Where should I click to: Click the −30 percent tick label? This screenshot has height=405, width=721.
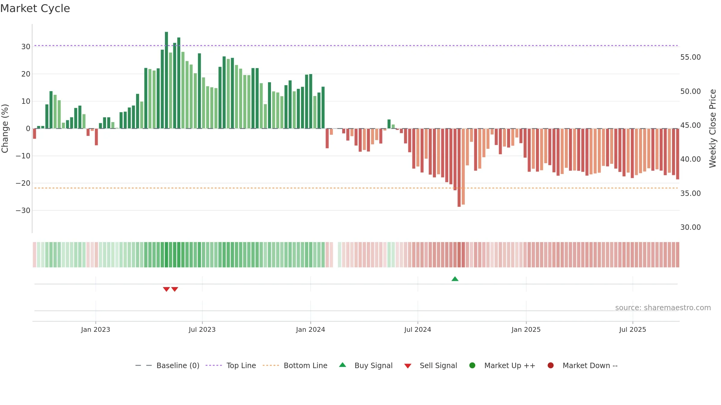click(23, 210)
